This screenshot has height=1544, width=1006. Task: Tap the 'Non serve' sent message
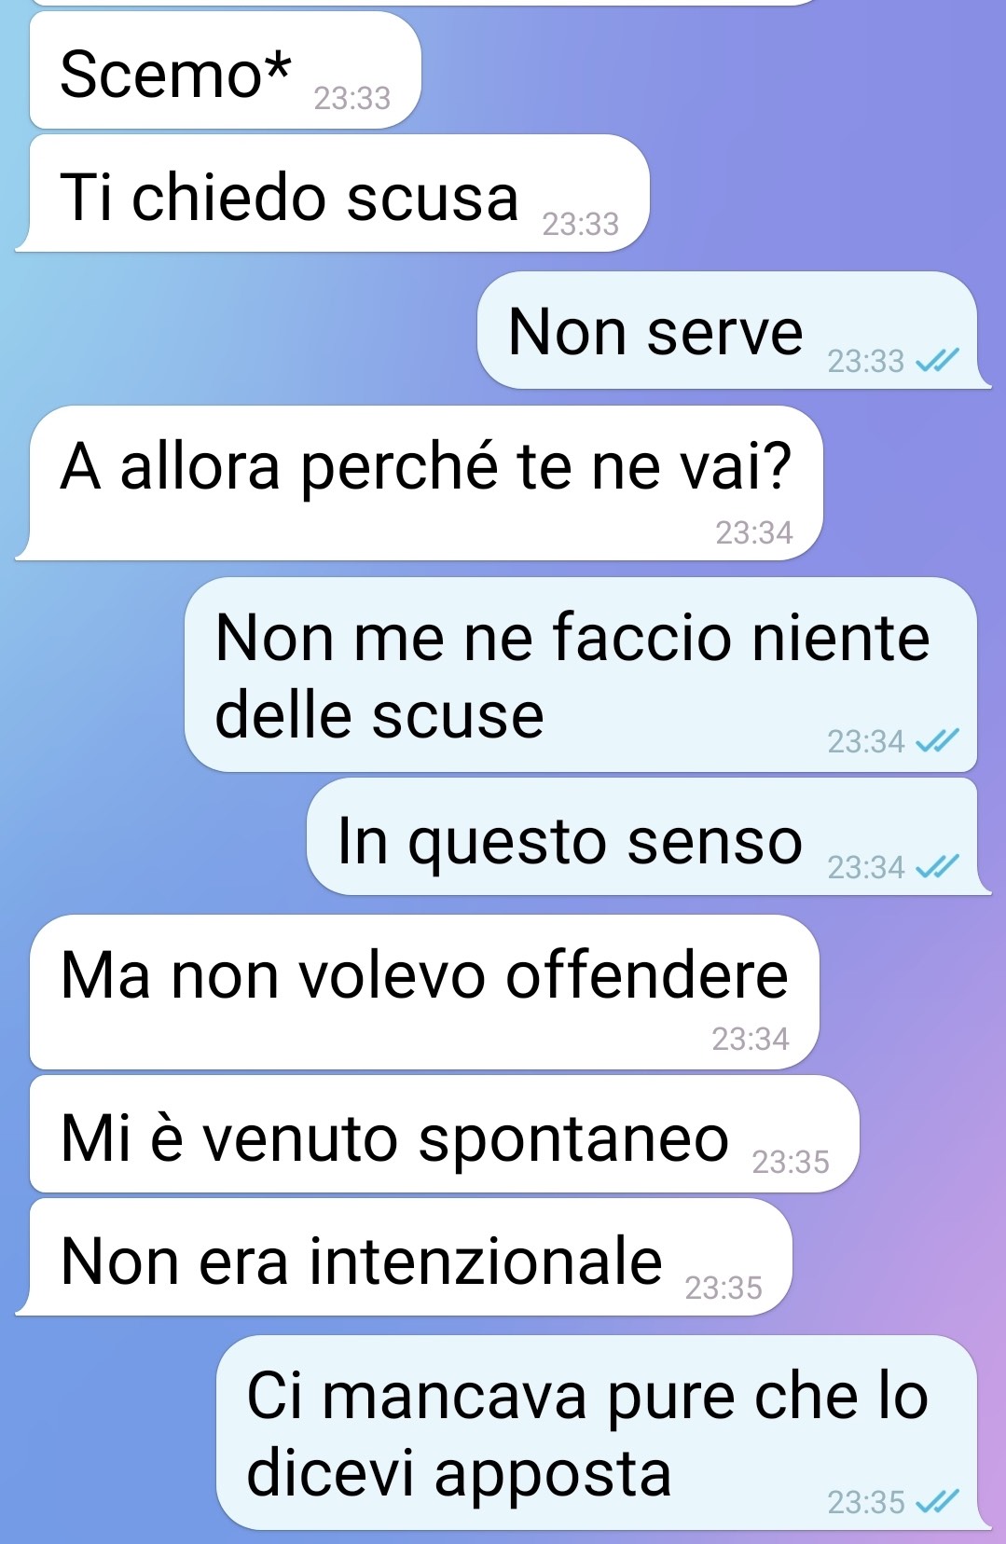(734, 330)
